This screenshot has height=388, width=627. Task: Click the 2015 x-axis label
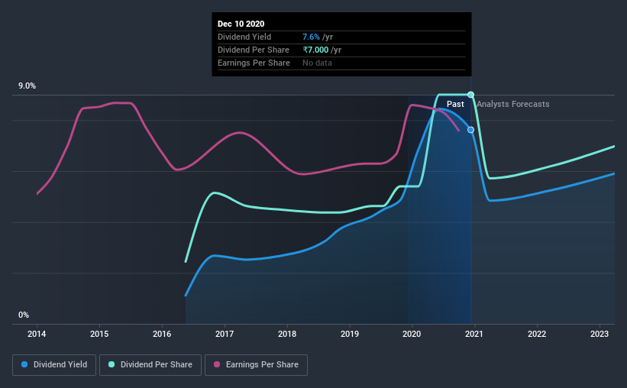click(99, 334)
